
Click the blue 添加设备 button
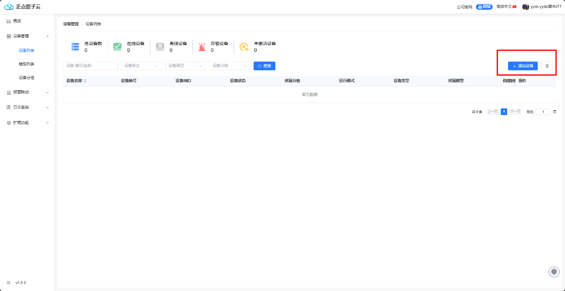tap(523, 66)
